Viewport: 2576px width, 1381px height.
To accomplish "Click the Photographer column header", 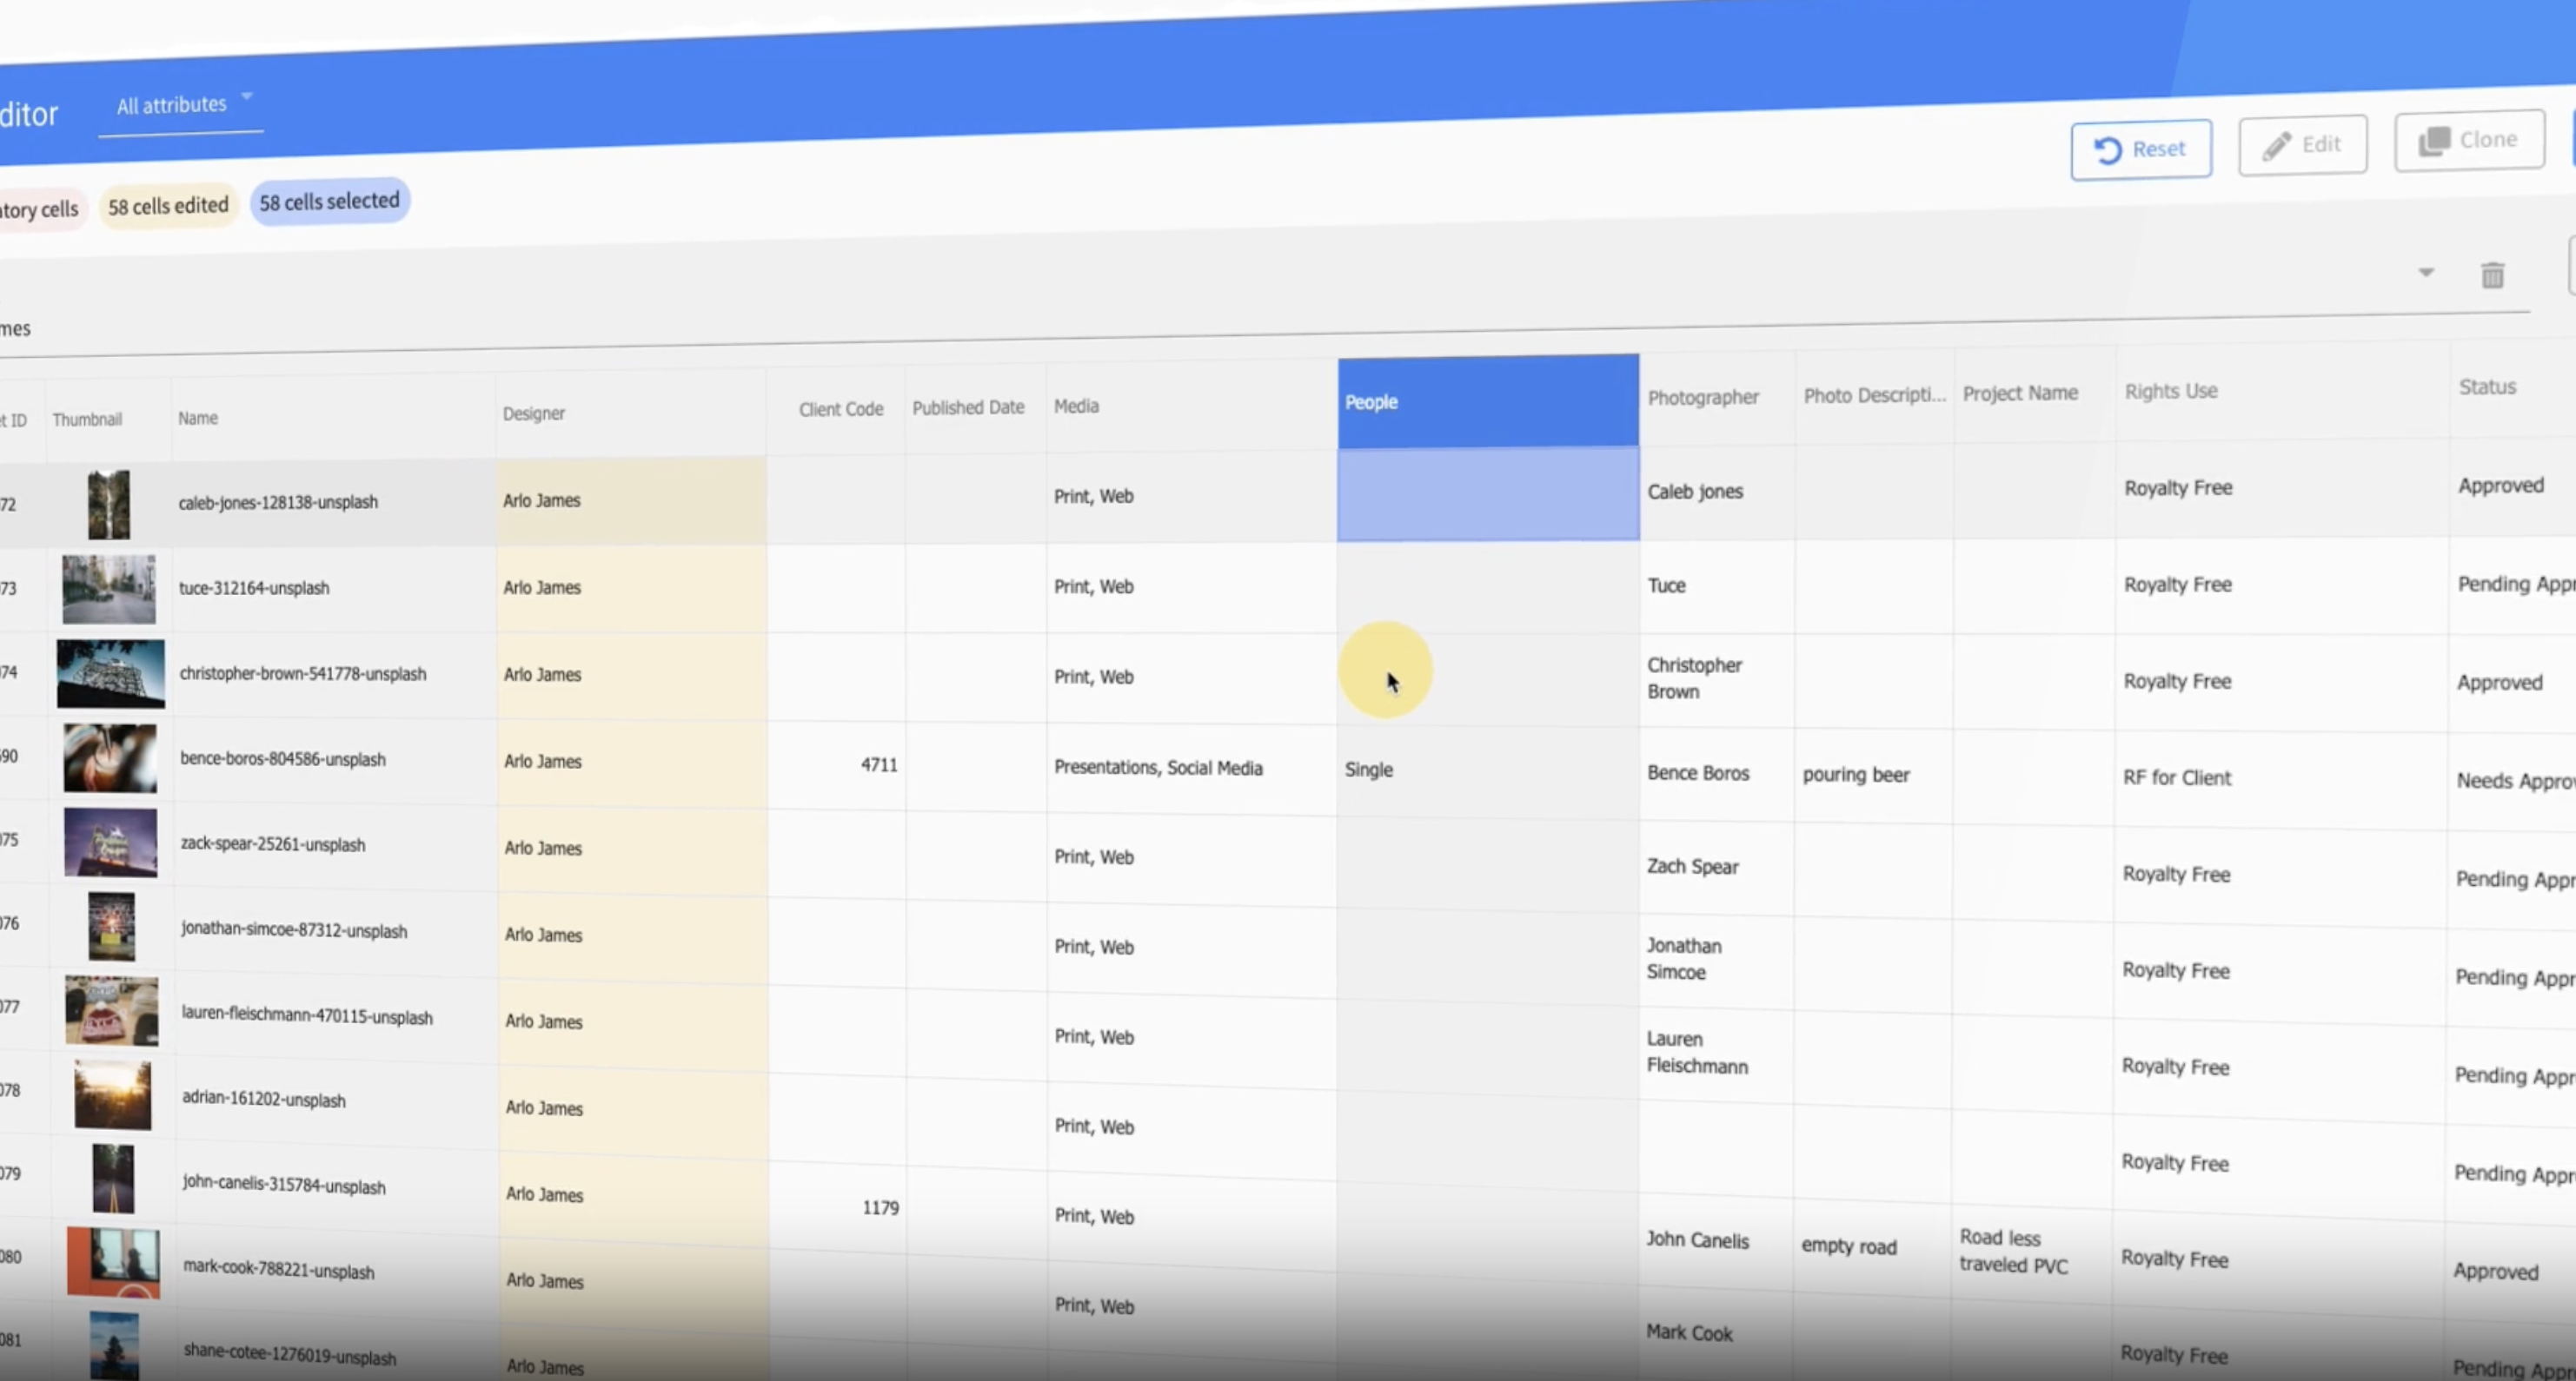I will pyautogui.click(x=1703, y=398).
